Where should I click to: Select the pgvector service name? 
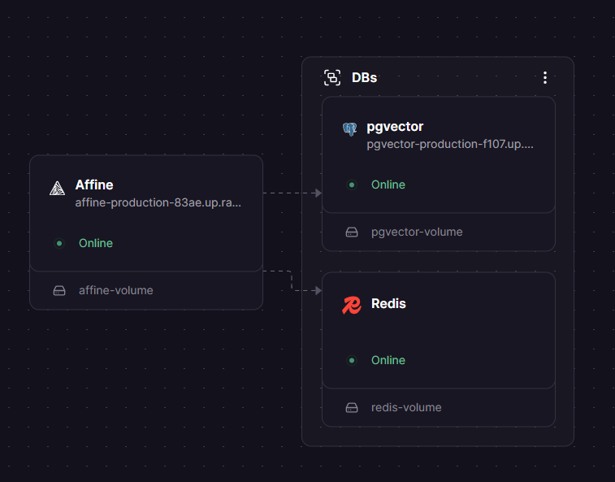395,127
